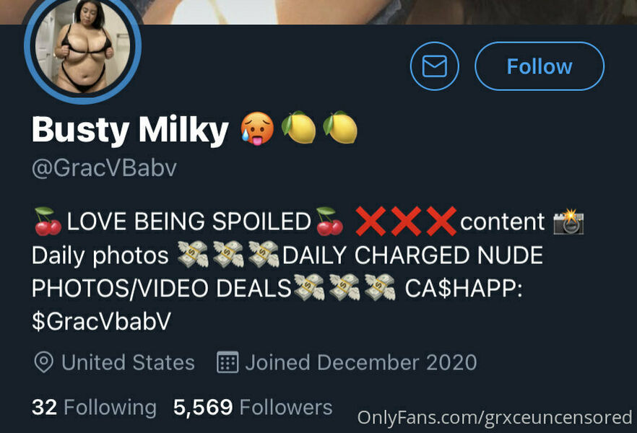Click the location pin icon
This screenshot has width=637, height=433.
click(44, 362)
